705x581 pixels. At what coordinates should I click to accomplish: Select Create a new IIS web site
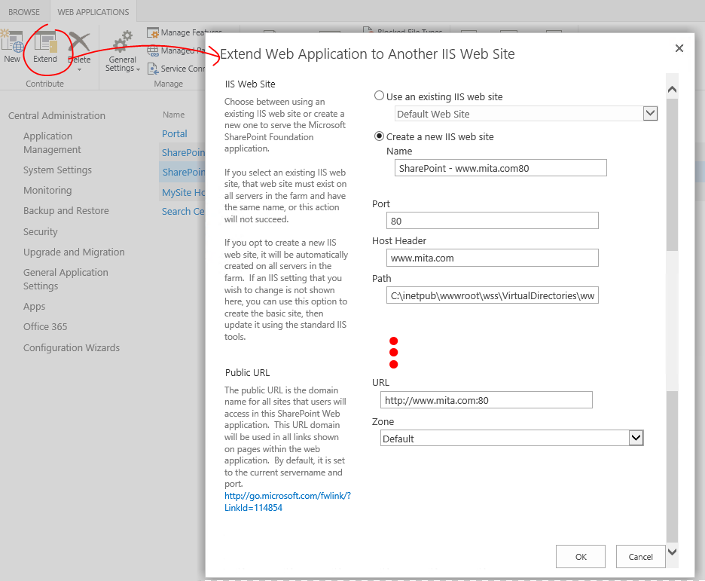(x=379, y=136)
